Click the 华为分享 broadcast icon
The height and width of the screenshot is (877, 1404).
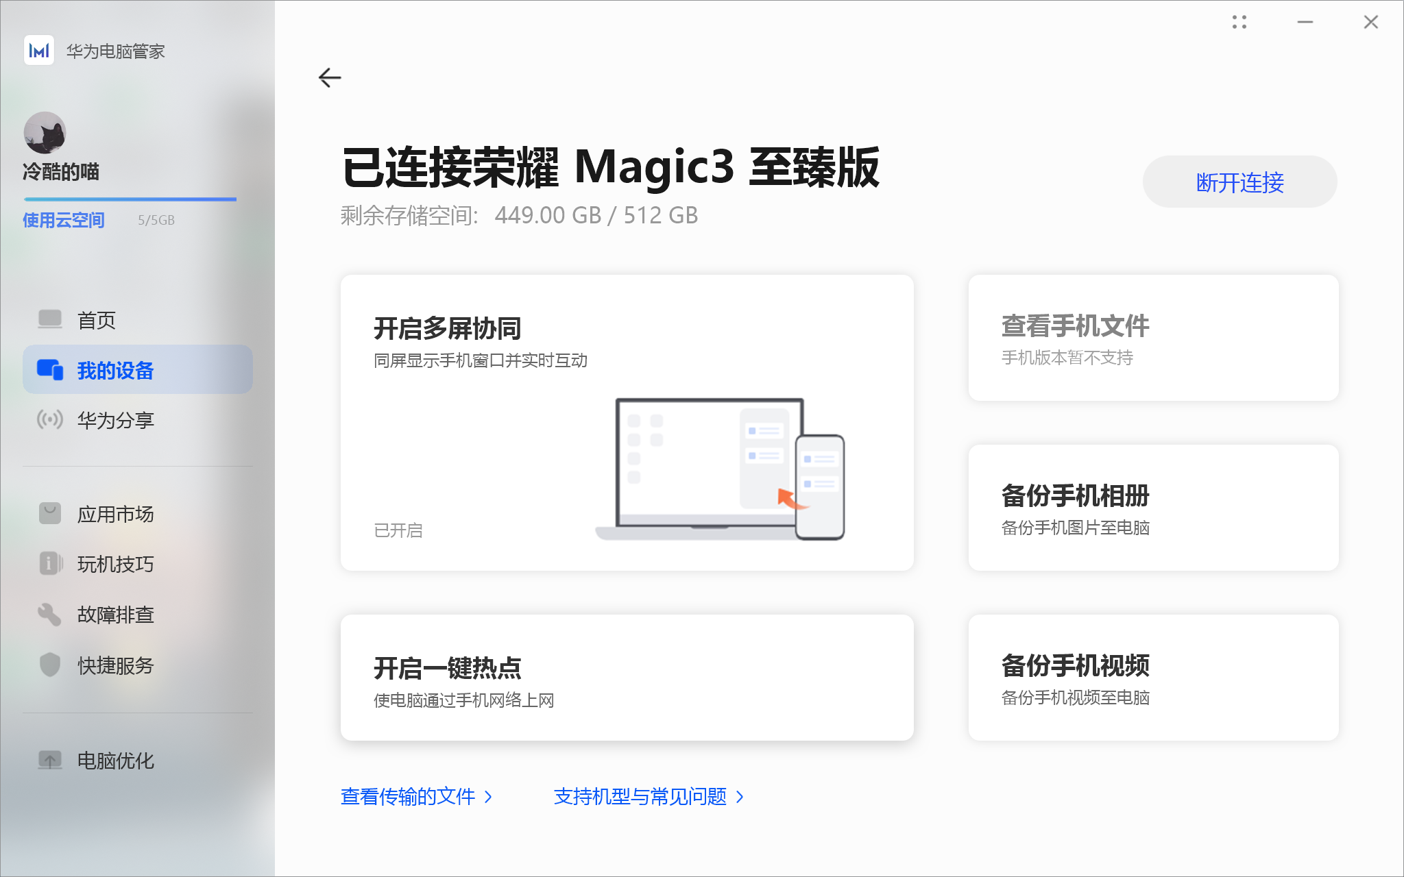50,419
